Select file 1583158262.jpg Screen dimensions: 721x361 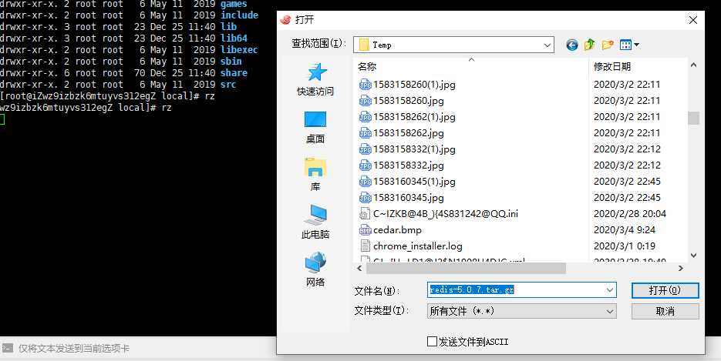(409, 133)
